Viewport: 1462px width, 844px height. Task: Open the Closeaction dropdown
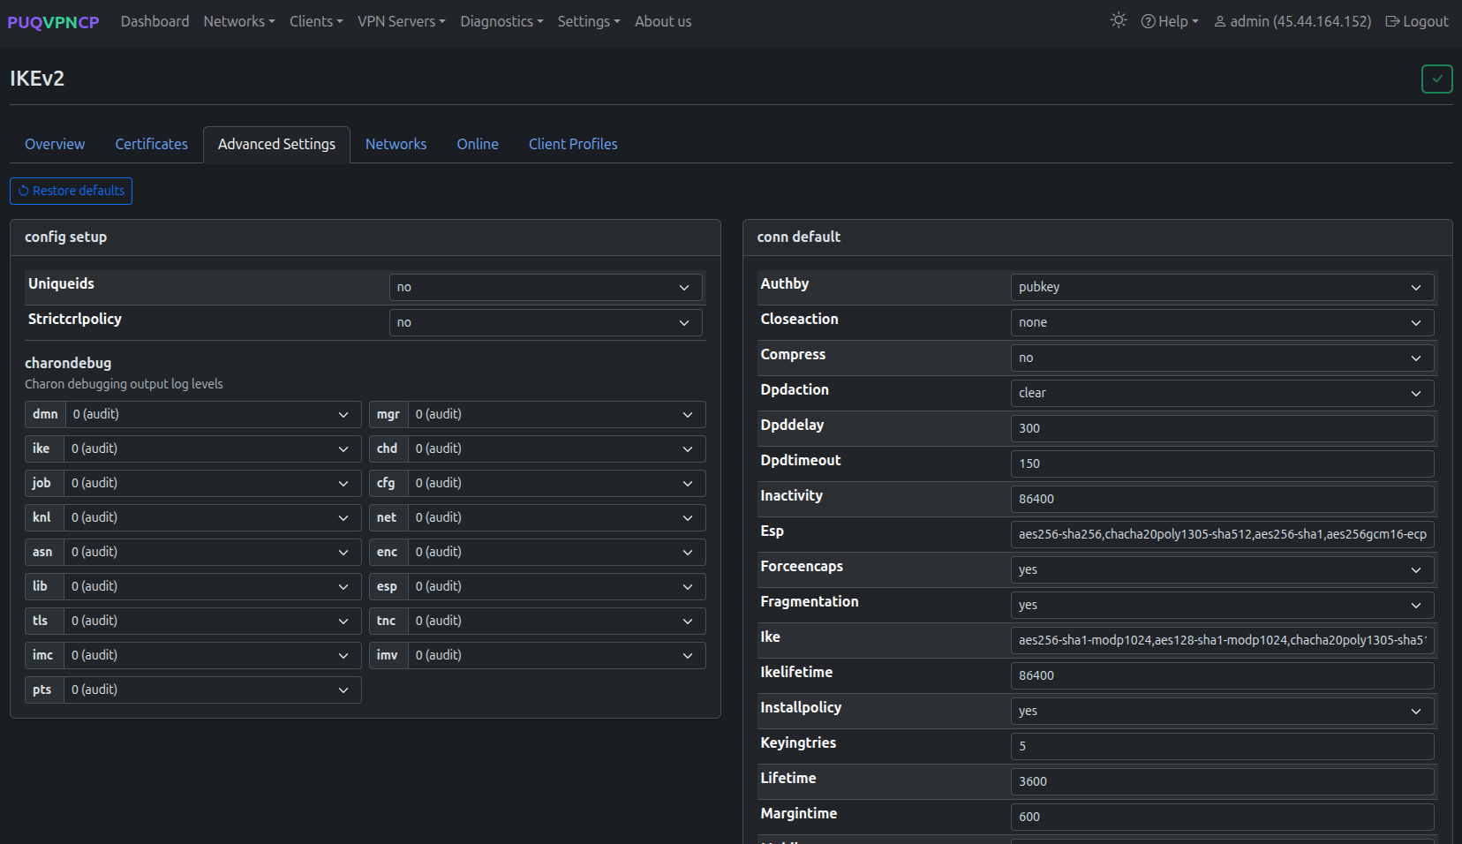coord(1222,322)
